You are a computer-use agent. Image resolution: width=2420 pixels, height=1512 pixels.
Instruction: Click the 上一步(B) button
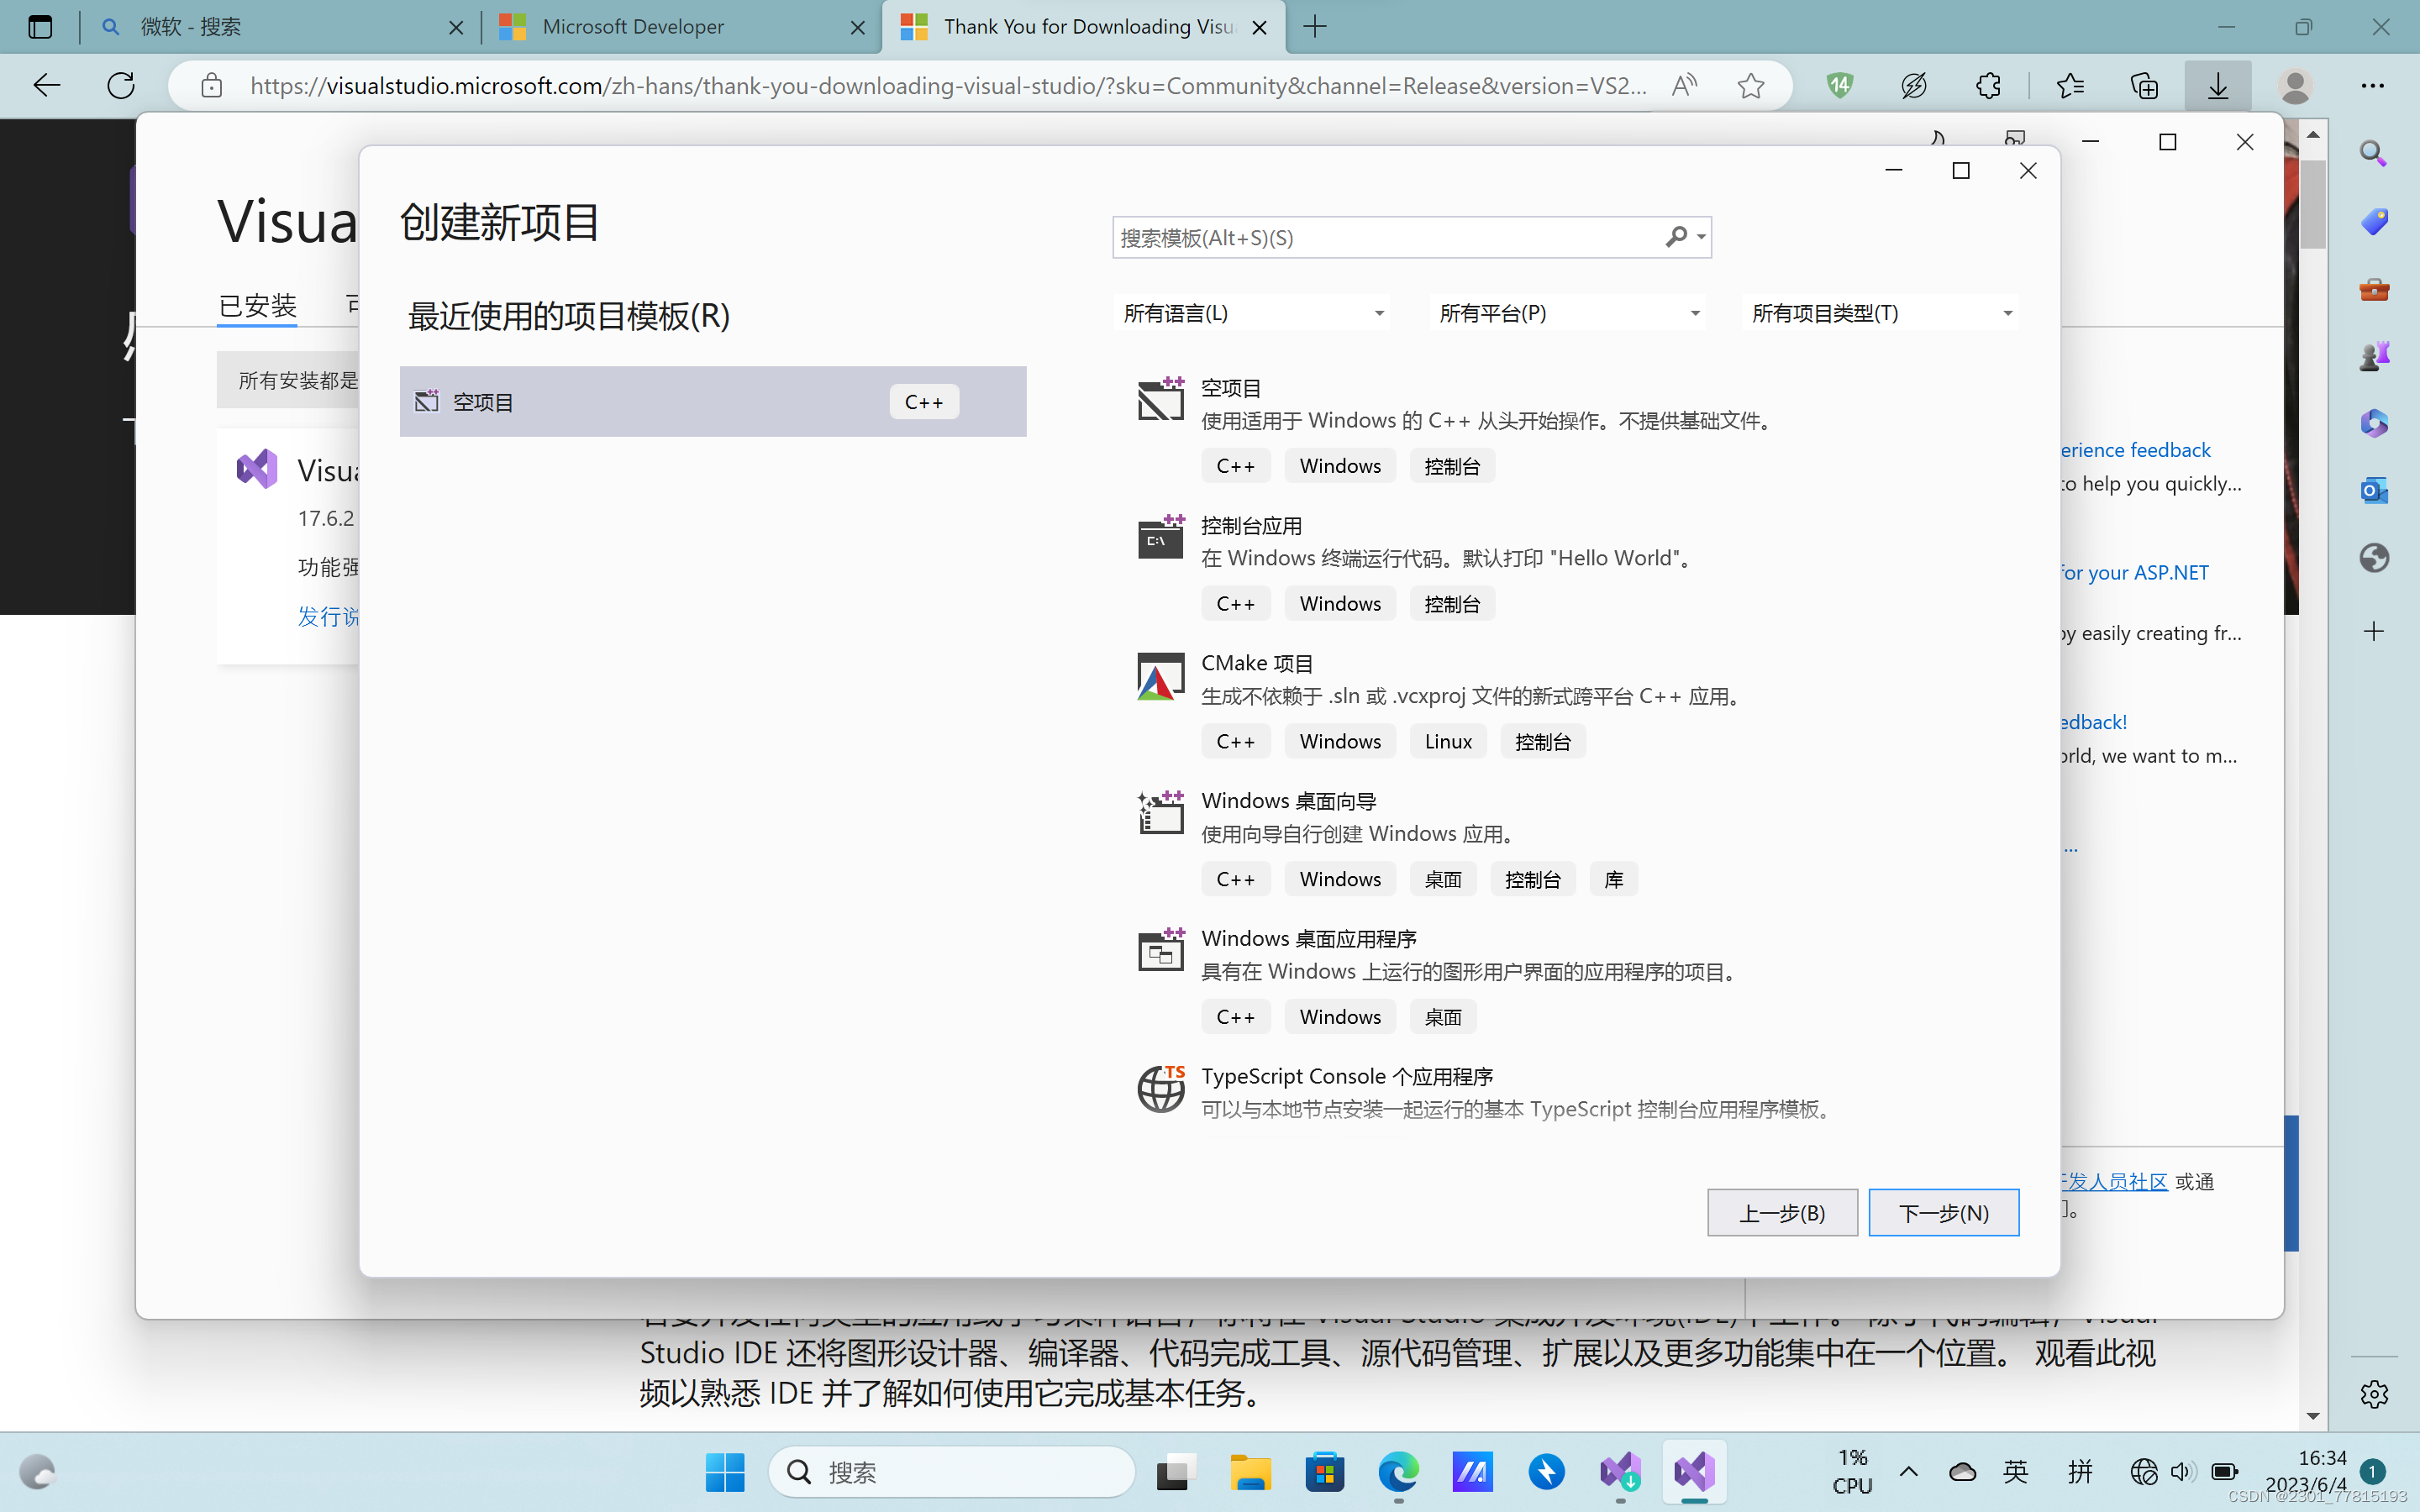pyautogui.click(x=1782, y=1213)
